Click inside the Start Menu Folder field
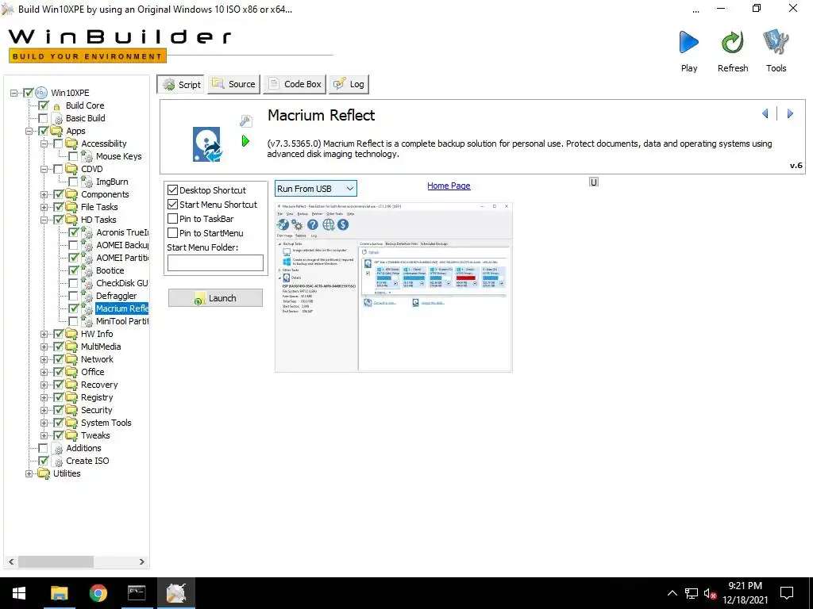The height and width of the screenshot is (609, 813). tap(215, 263)
